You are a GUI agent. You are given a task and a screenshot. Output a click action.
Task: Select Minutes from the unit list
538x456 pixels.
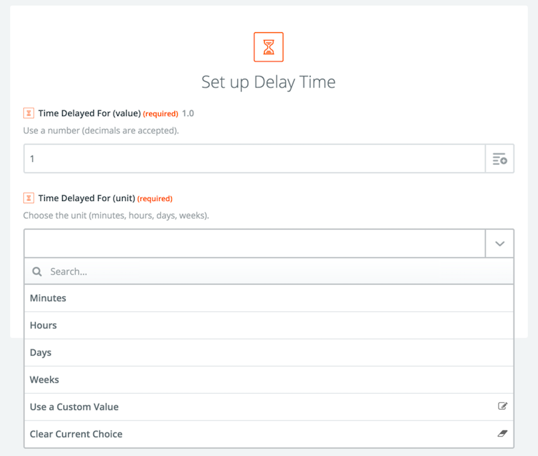point(269,298)
